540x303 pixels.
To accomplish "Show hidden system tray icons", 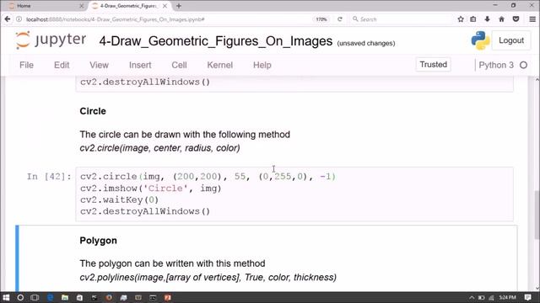I will coord(472,297).
